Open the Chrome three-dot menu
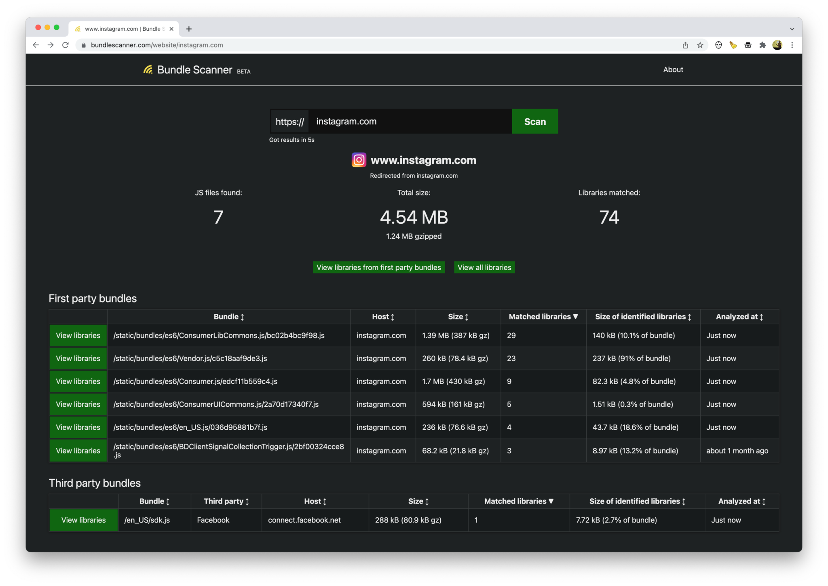Viewport: 828px width, 586px height. pyautogui.click(x=792, y=45)
